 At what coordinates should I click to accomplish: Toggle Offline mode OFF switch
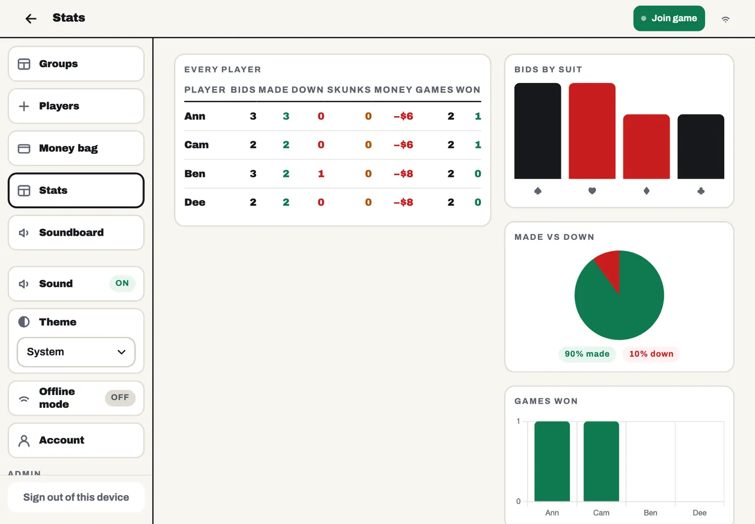click(120, 398)
